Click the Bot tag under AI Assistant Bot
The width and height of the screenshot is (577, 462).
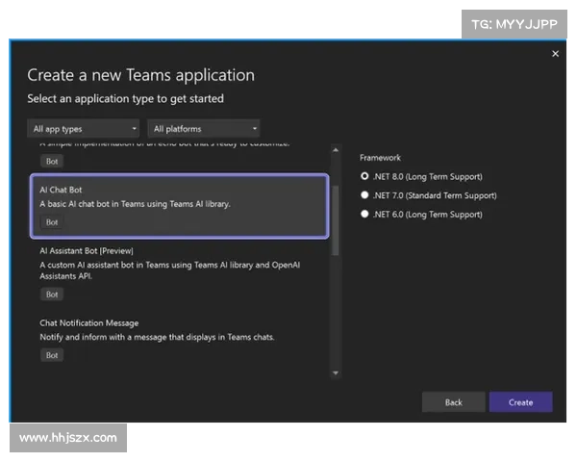(52, 295)
